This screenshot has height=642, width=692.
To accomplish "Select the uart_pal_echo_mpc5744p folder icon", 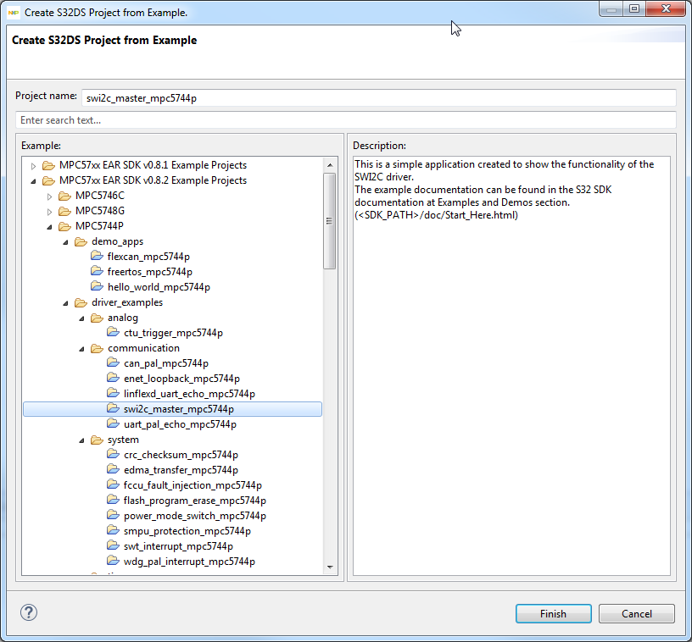I will click(113, 423).
